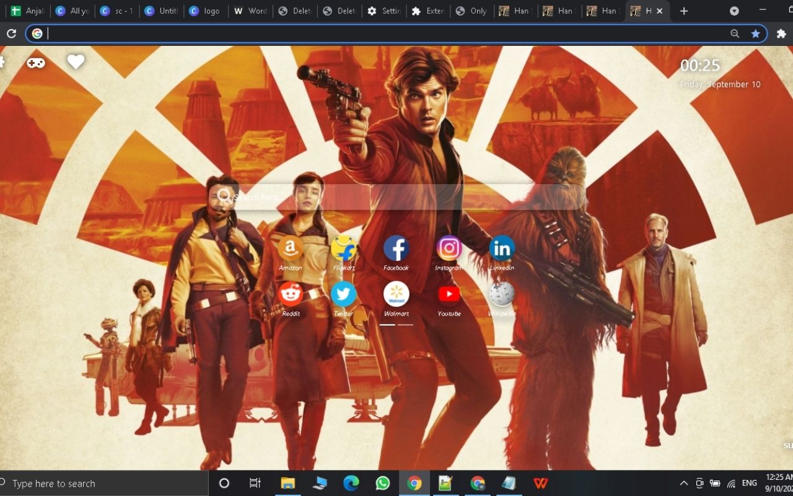
Task: Open the zoom indicator in the address bar
Action: point(735,34)
